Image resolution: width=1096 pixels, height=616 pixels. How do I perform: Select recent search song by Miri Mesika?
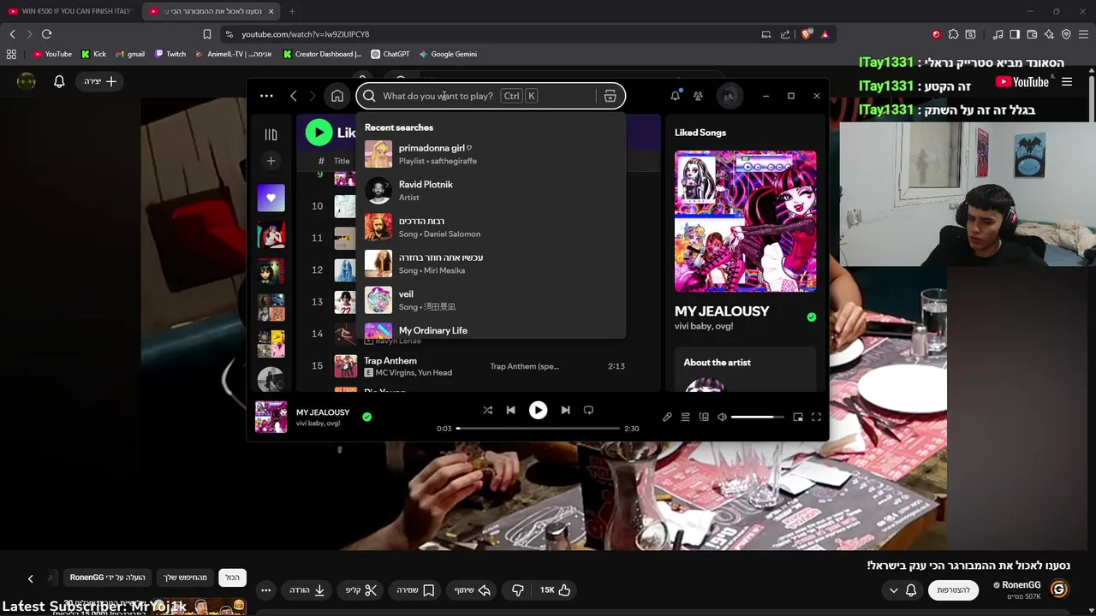[491, 264]
